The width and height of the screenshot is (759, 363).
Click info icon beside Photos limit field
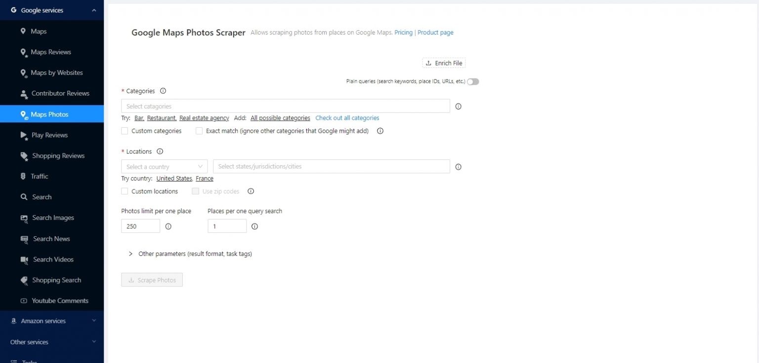pyautogui.click(x=168, y=226)
